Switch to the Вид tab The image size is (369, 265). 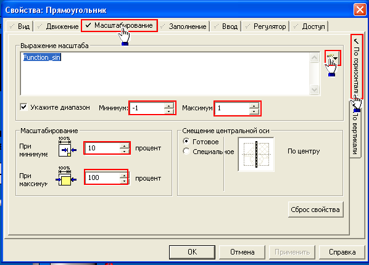pos(20,26)
